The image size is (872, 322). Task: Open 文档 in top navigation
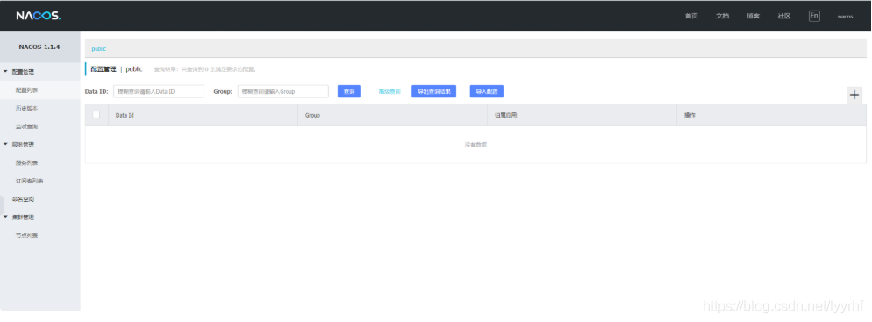pos(722,16)
